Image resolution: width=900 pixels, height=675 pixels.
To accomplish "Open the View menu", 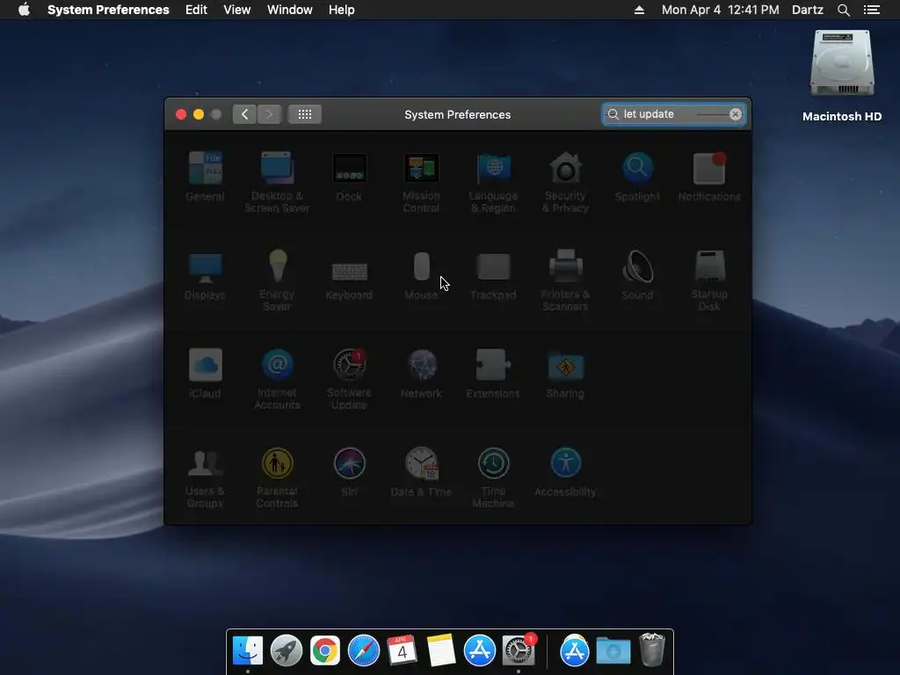I will [x=237, y=10].
